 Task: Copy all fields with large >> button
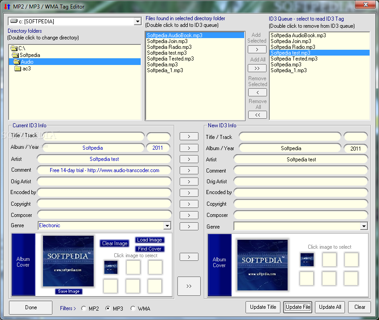[x=189, y=286]
